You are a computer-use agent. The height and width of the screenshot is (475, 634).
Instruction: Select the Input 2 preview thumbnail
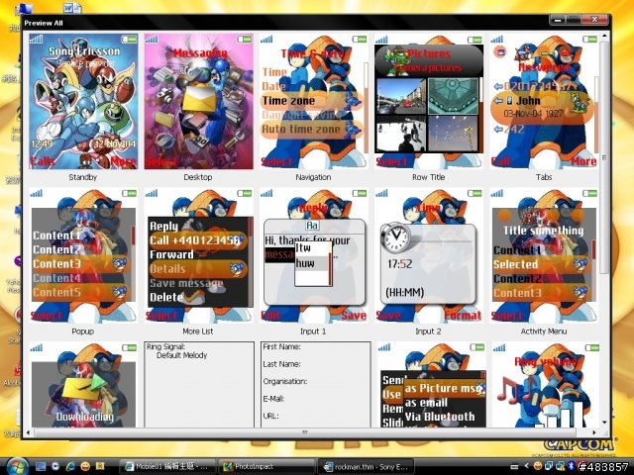pyautogui.click(x=429, y=255)
